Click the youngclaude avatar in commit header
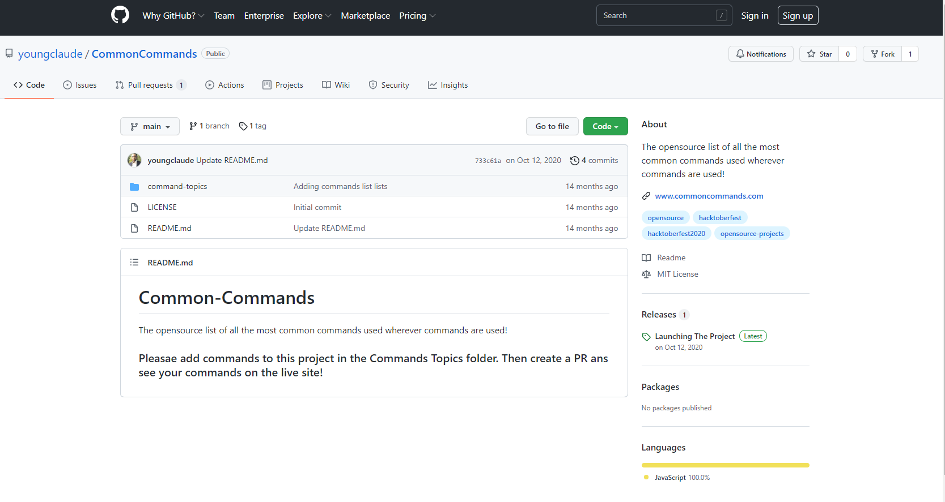 134,160
